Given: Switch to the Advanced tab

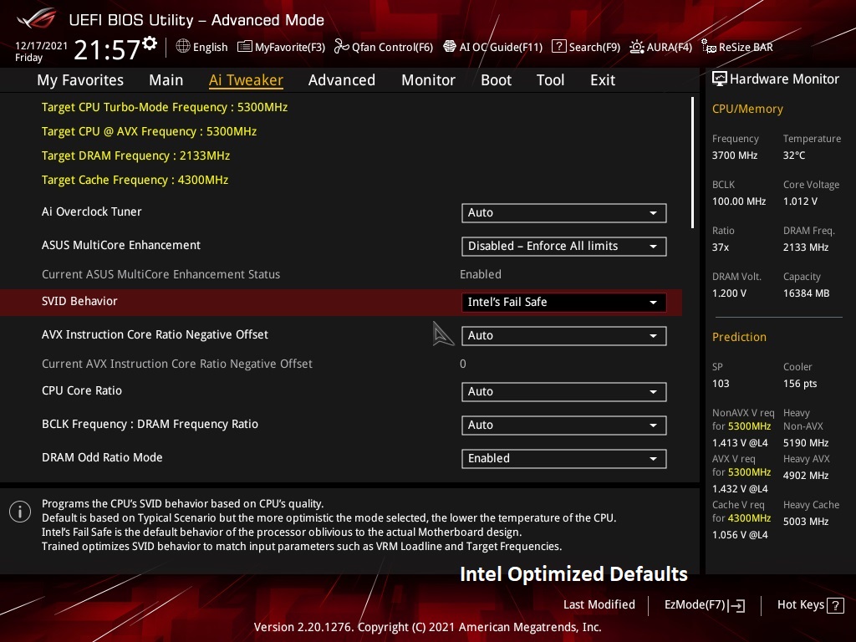Looking at the screenshot, I should point(342,80).
